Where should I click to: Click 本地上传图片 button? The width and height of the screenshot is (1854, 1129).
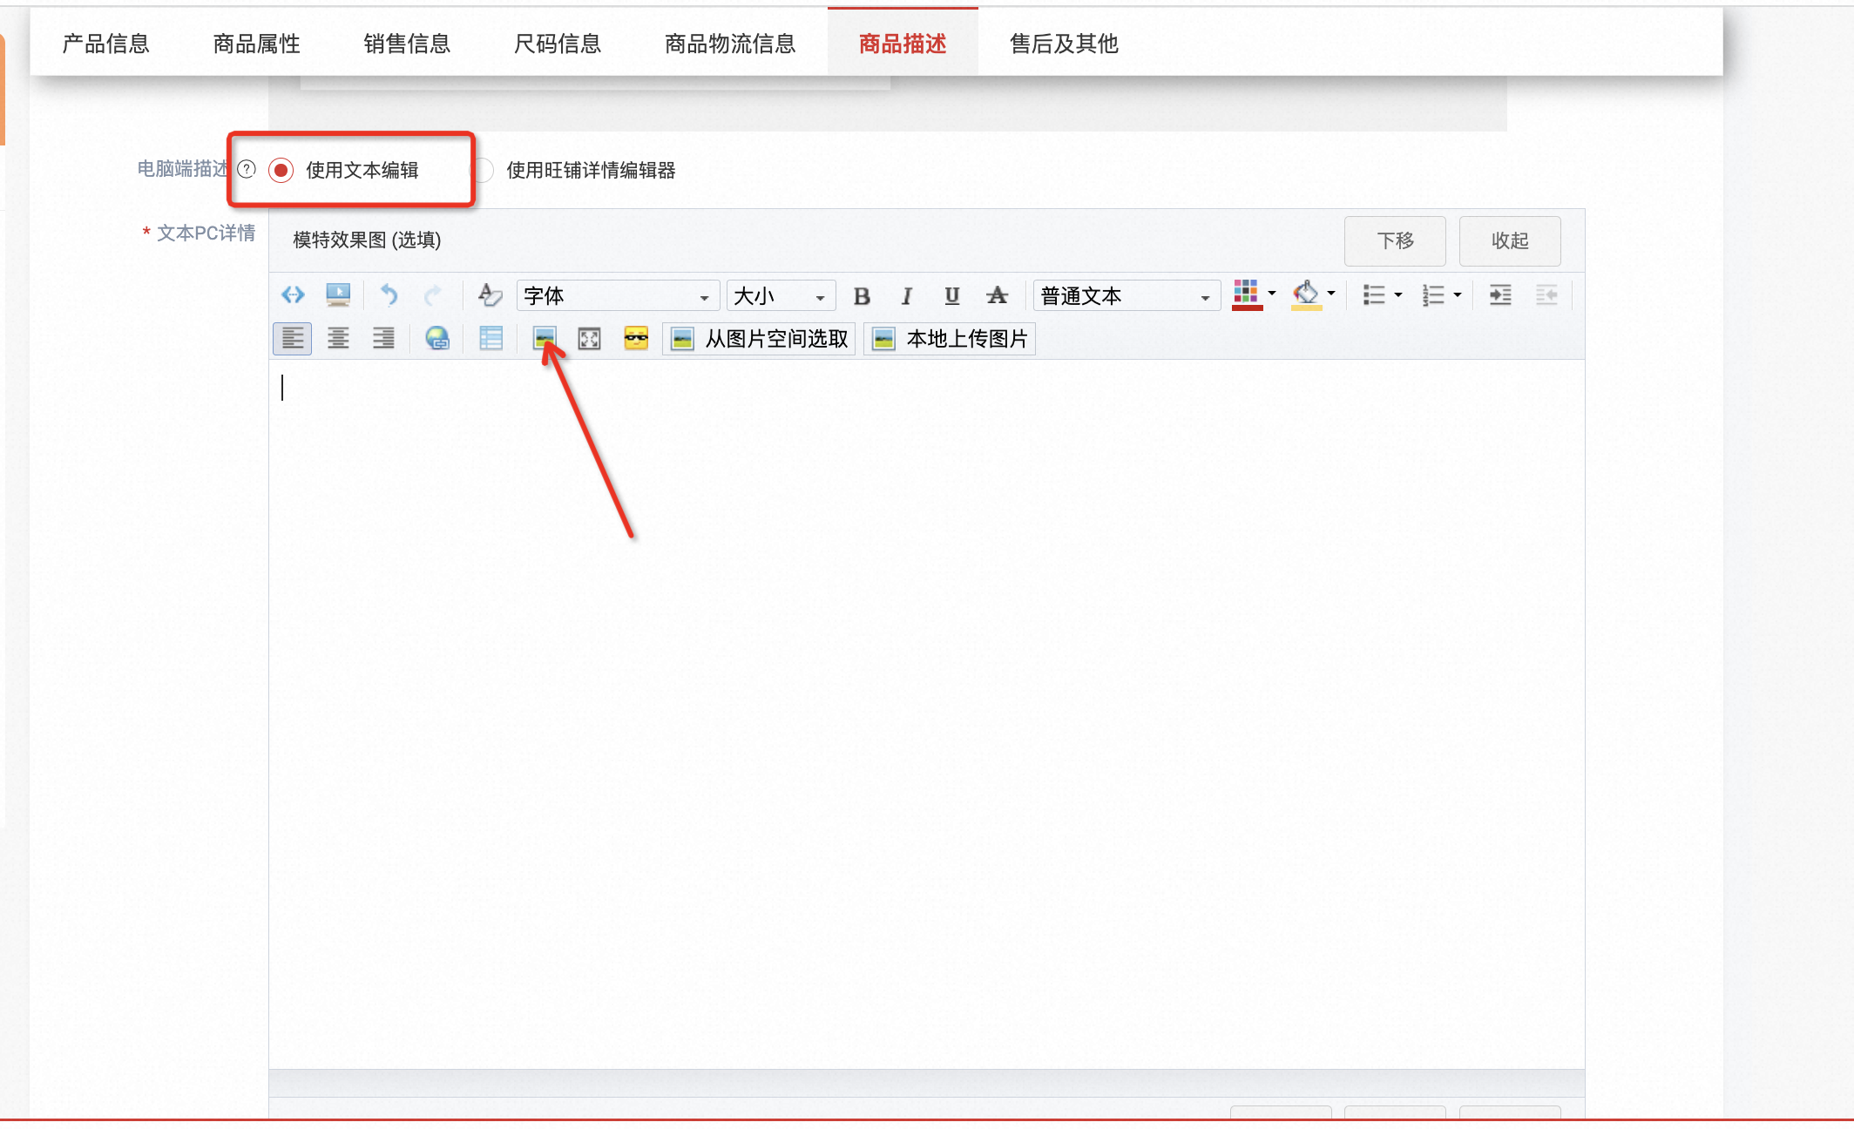950,339
